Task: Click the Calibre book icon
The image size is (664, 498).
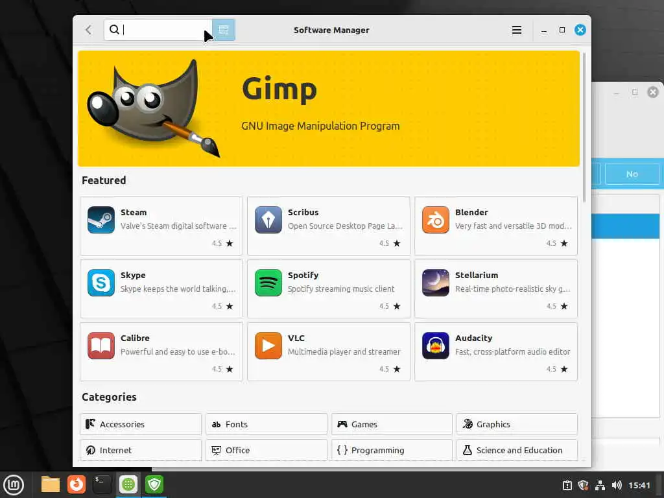Action: (101, 346)
